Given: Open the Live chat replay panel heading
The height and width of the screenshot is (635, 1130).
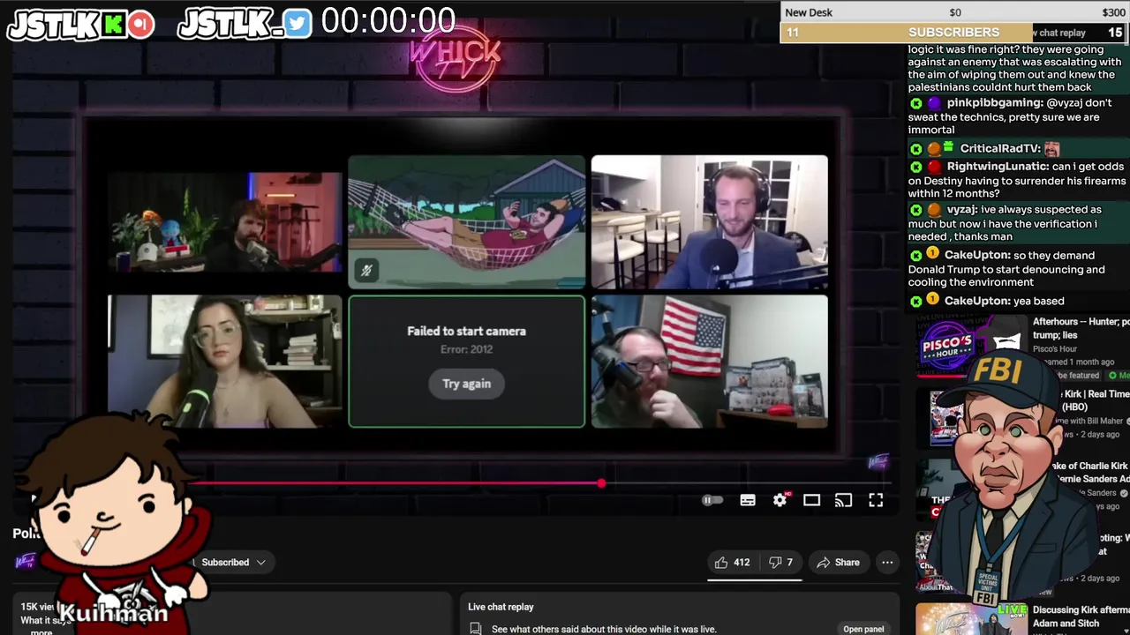Looking at the screenshot, I should [501, 607].
